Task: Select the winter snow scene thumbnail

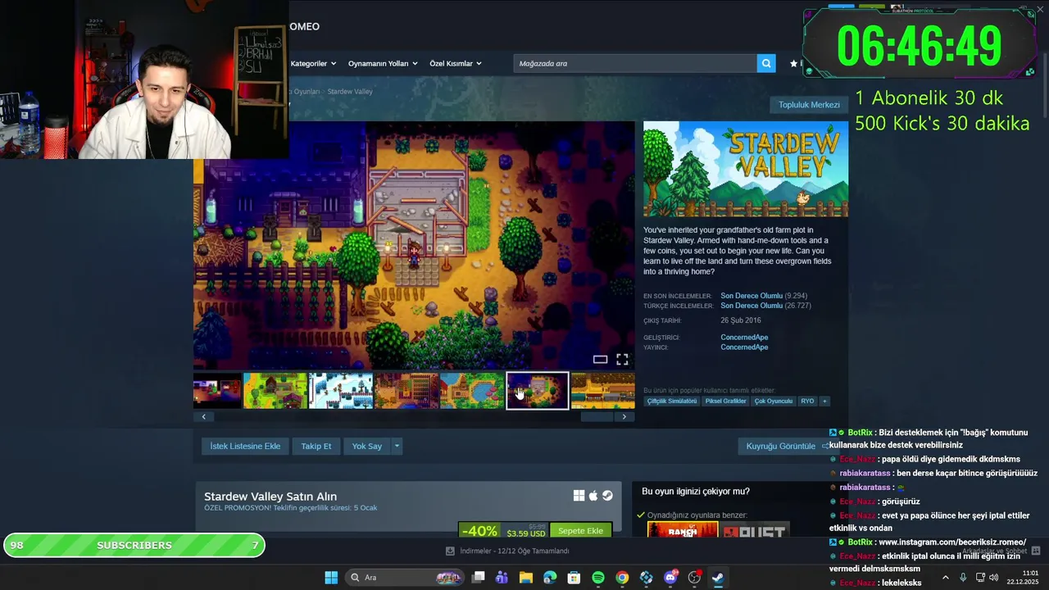Action: click(x=341, y=391)
